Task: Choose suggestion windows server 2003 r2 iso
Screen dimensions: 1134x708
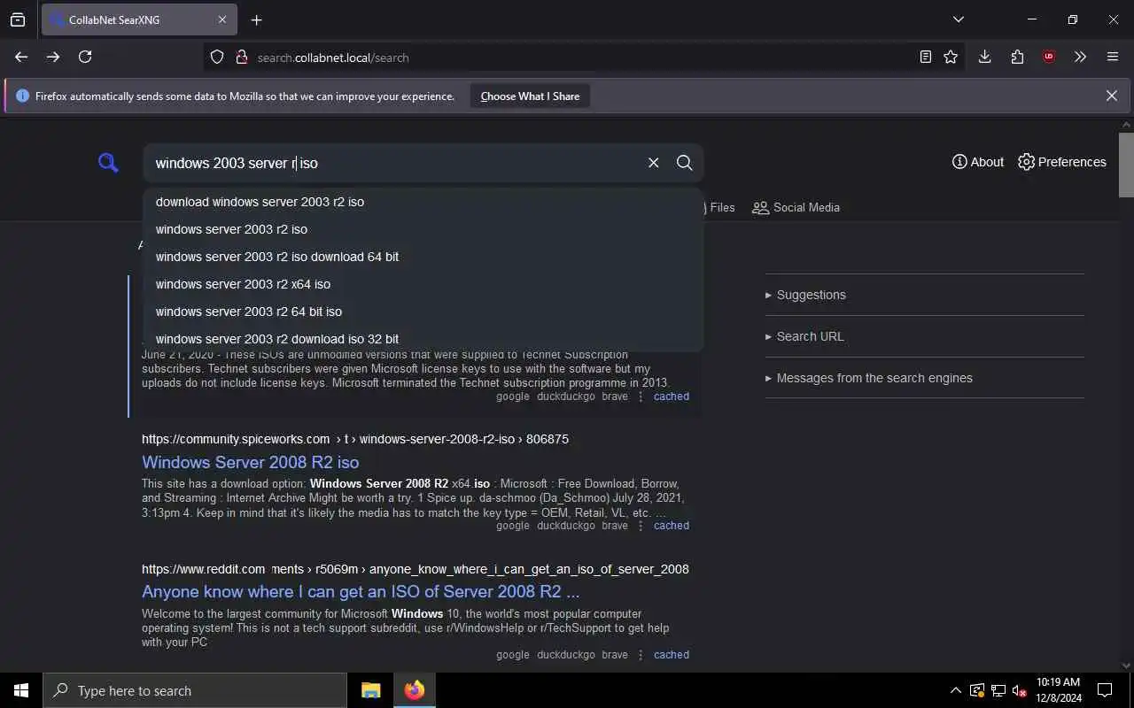Action: click(423, 229)
